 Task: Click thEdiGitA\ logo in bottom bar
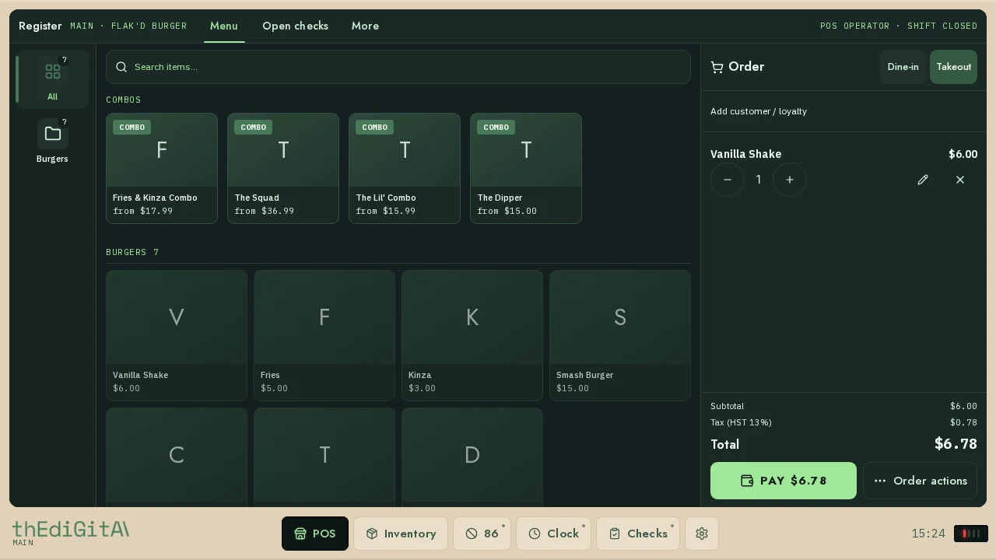point(71,529)
